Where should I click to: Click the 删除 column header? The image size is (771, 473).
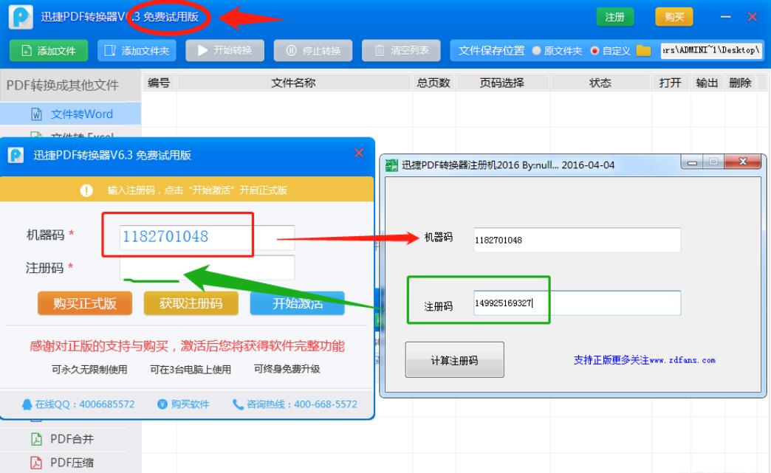pyautogui.click(x=740, y=83)
